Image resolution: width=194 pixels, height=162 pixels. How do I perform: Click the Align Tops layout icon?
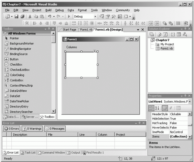[x=54, y=23]
